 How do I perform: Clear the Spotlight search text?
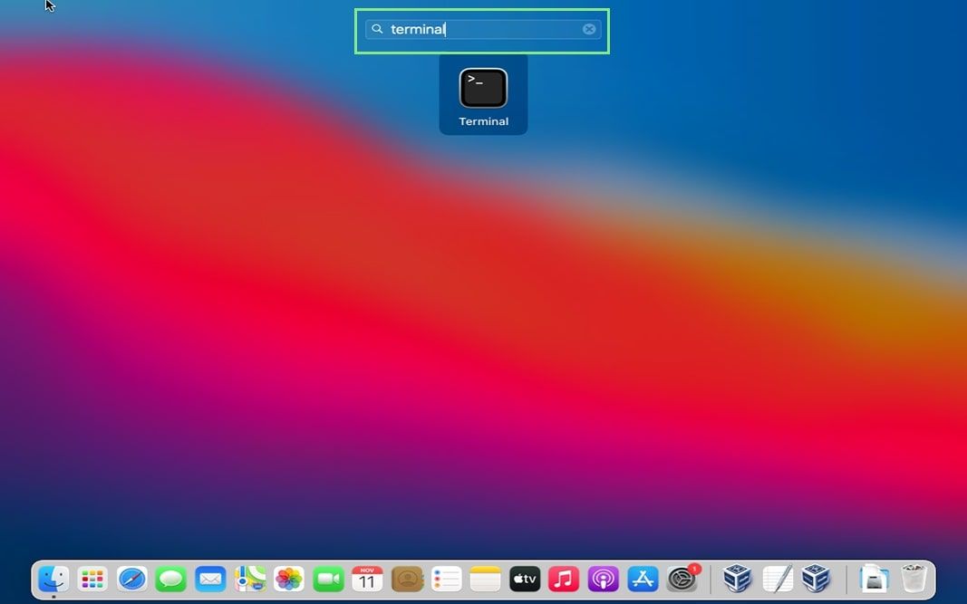589,28
